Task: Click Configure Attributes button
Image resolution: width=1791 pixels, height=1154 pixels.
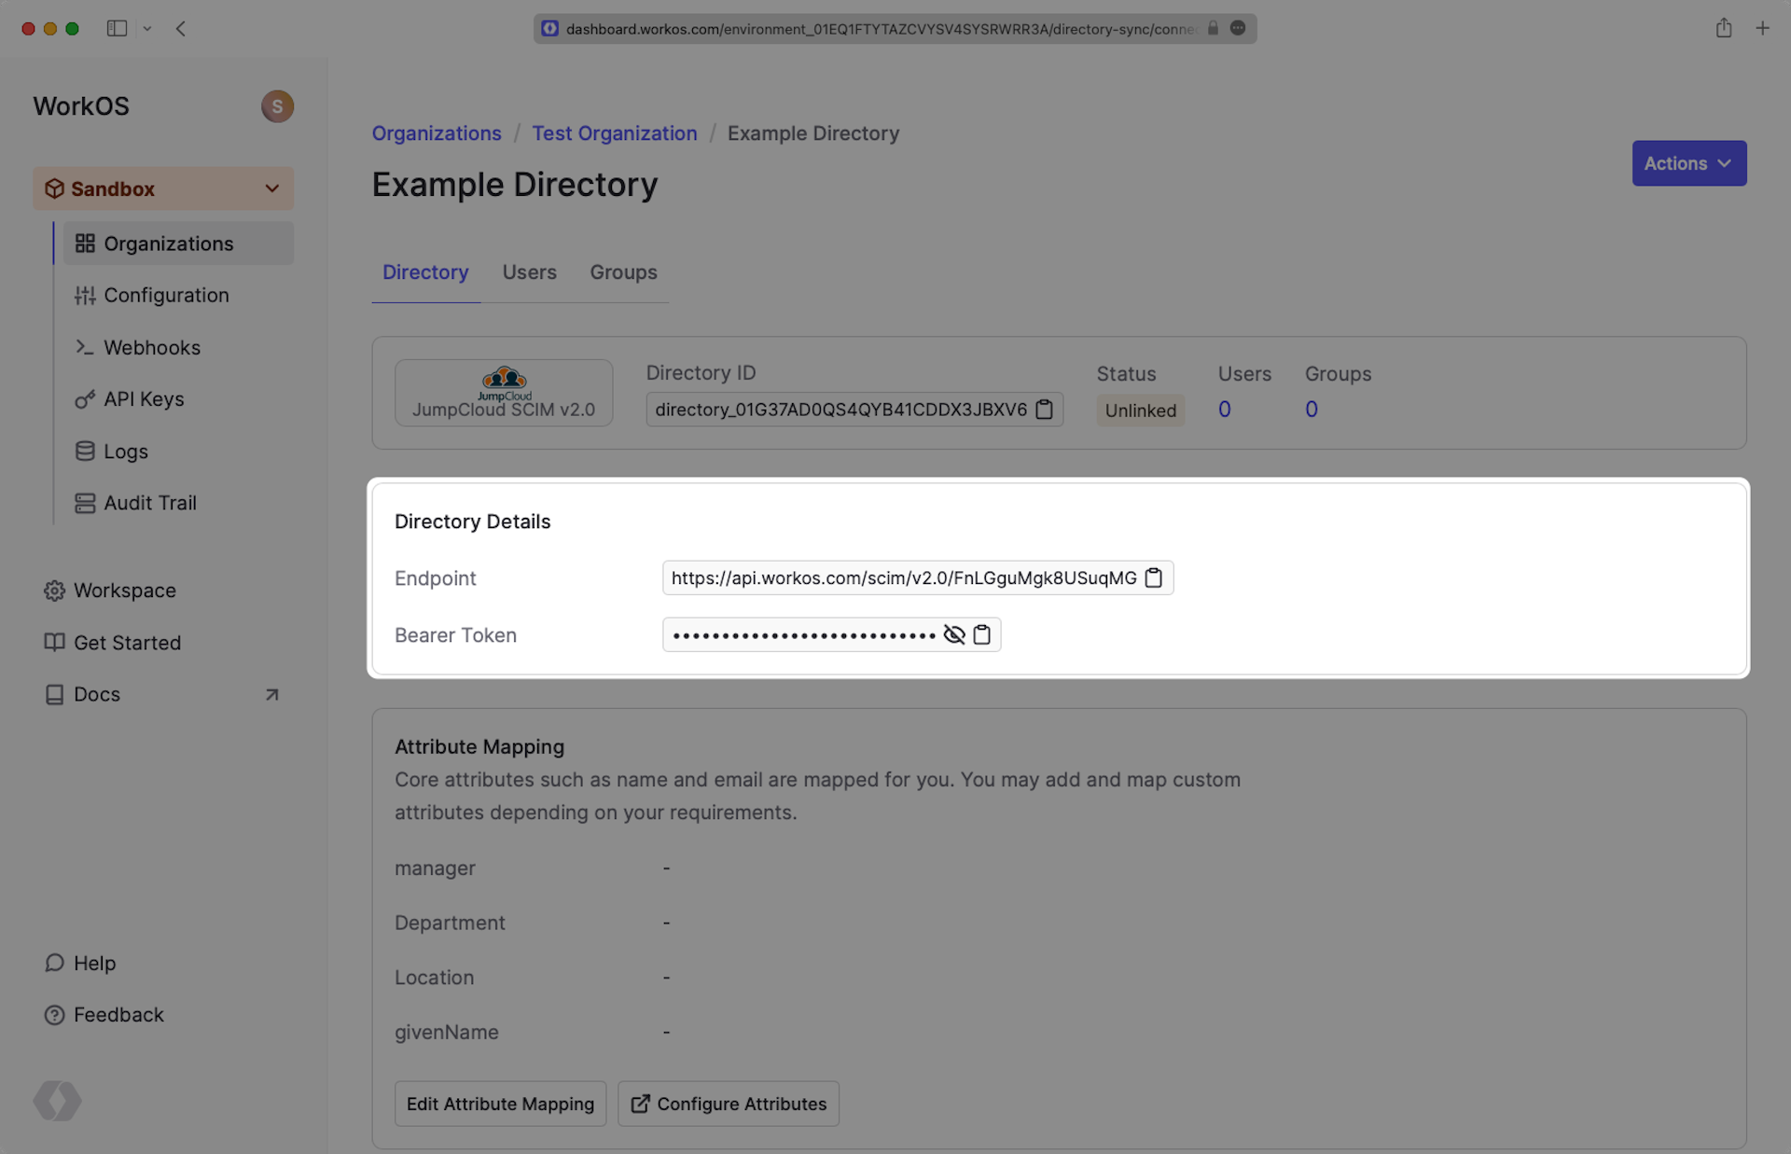Action: pyautogui.click(x=729, y=1104)
